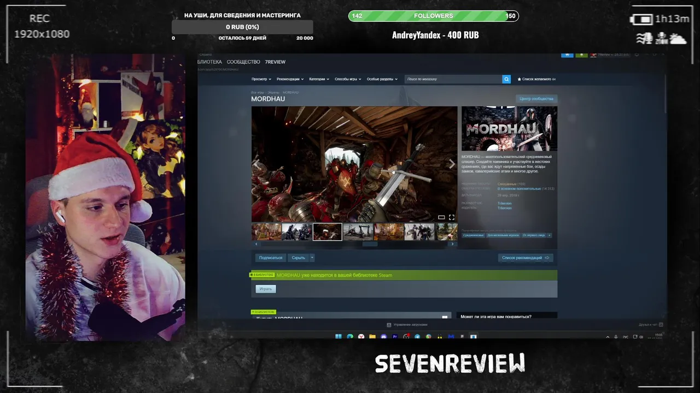Open File Explorer from the taskbar
This screenshot has height=393, width=700.
[x=372, y=337]
